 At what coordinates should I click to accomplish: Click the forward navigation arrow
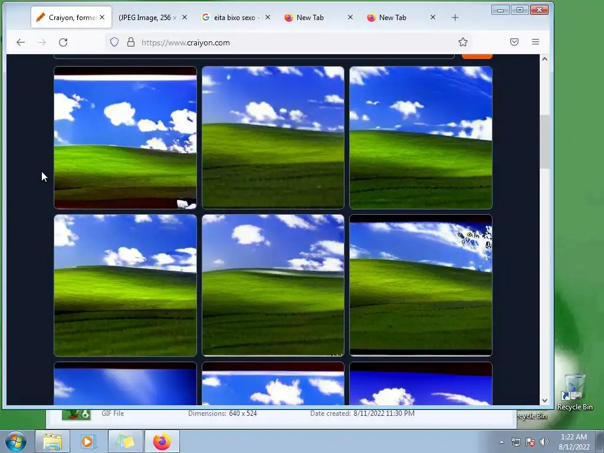click(x=42, y=42)
